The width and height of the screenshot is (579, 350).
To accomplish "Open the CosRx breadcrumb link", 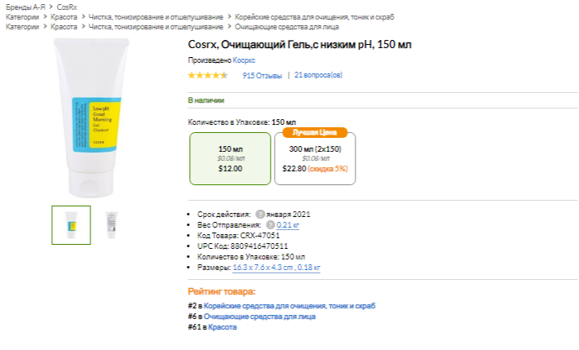I will point(67,7).
